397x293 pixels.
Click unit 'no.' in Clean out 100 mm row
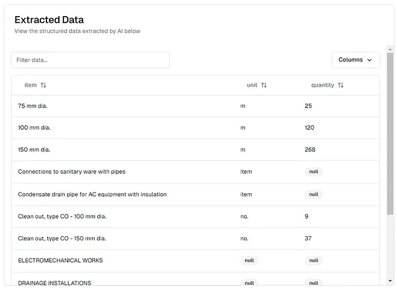(x=244, y=216)
